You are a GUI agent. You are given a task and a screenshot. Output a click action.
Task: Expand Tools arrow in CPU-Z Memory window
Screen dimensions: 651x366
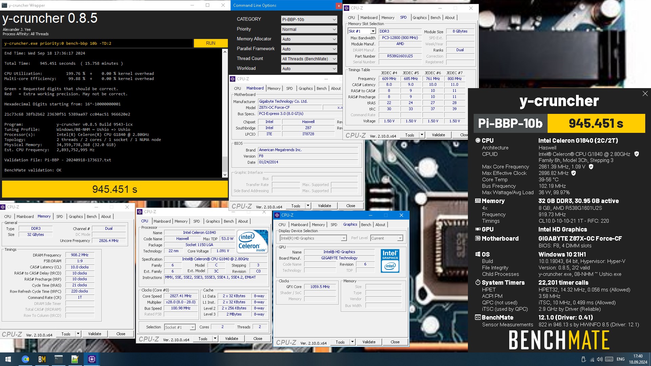(x=78, y=334)
